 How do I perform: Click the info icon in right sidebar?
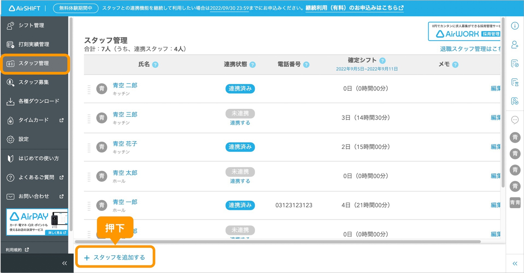tap(515, 26)
